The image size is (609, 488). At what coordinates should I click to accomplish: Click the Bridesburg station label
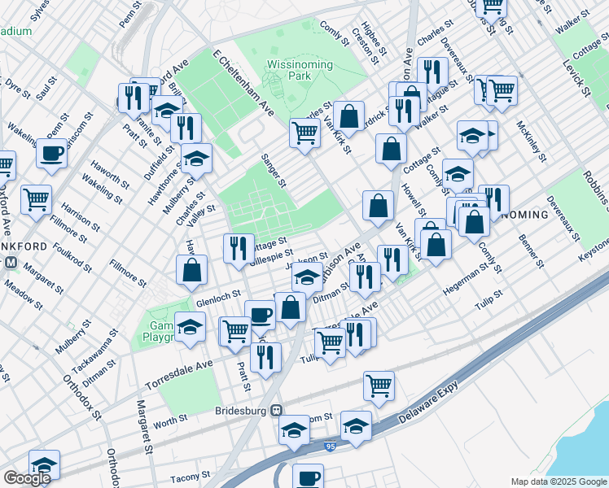(x=241, y=411)
